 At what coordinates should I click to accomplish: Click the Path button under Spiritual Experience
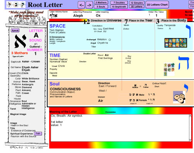click(x=38, y=133)
